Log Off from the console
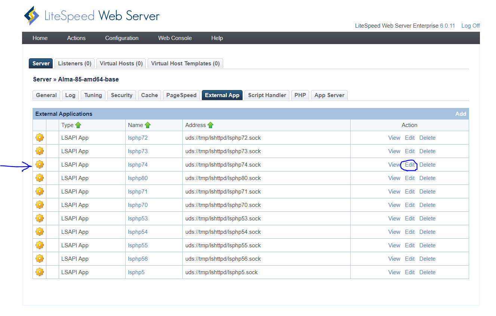 pos(471,26)
